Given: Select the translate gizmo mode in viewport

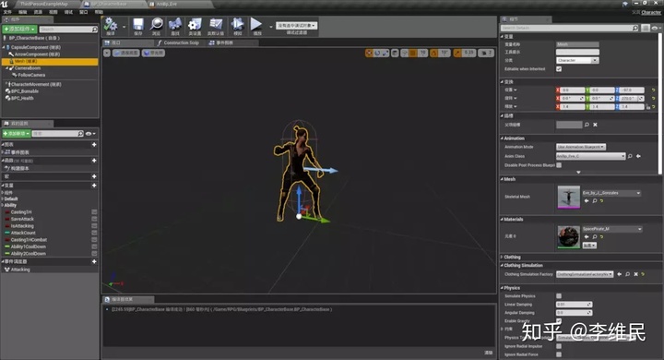Looking at the screenshot, I should [x=369, y=53].
